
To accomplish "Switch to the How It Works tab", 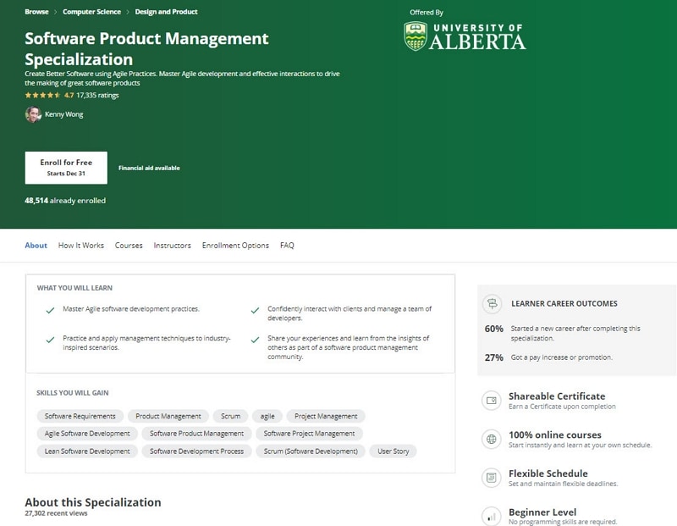I will pyautogui.click(x=81, y=245).
